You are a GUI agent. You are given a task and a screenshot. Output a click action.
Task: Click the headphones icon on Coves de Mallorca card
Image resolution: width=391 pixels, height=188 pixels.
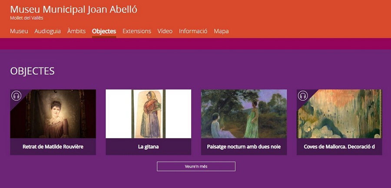tap(303, 96)
